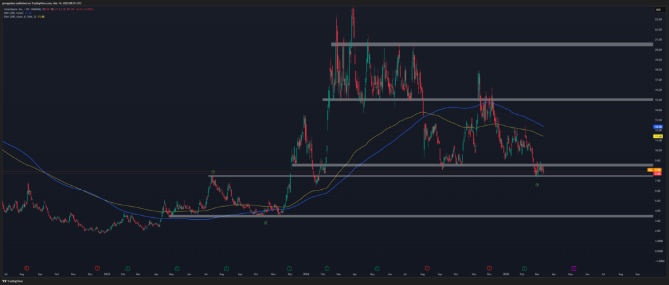Click the leftmost red earnings marker
This screenshot has height=285, width=669.
click(27, 268)
